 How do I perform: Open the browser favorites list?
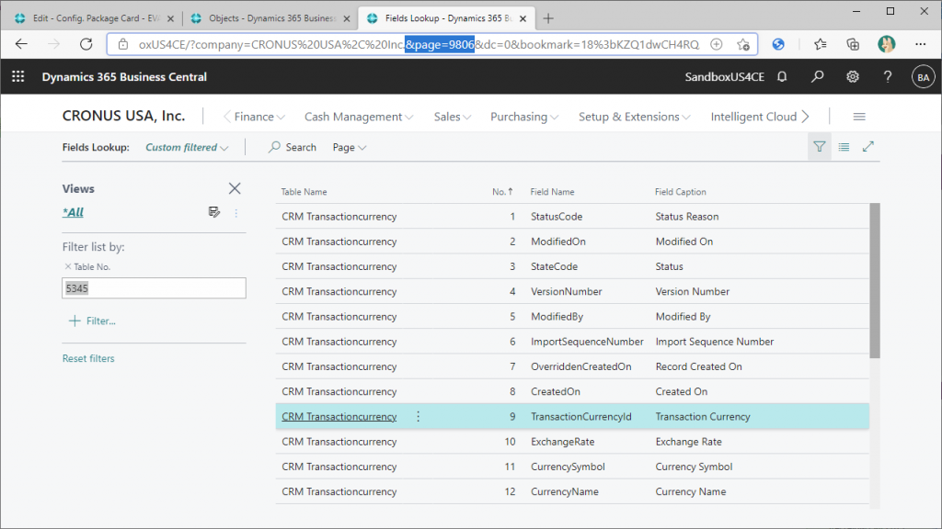[x=820, y=44]
